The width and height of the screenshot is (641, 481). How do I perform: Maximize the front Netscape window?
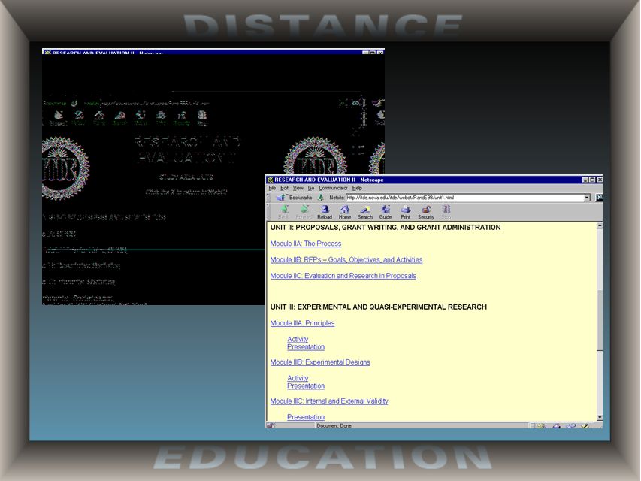(x=592, y=180)
